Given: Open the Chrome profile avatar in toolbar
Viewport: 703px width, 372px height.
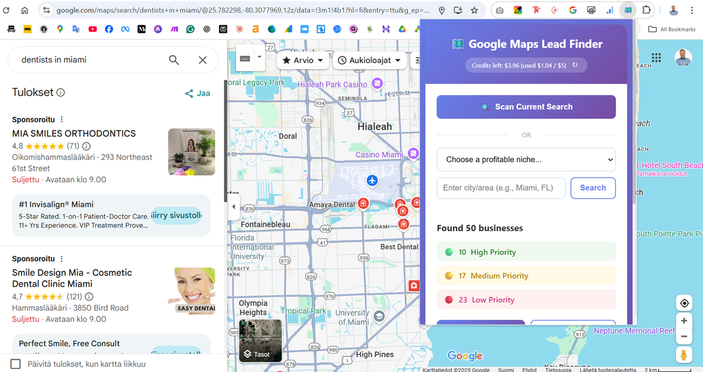Looking at the screenshot, I should click(674, 10).
